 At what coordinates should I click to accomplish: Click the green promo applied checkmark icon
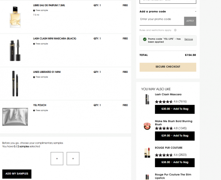(145, 39)
